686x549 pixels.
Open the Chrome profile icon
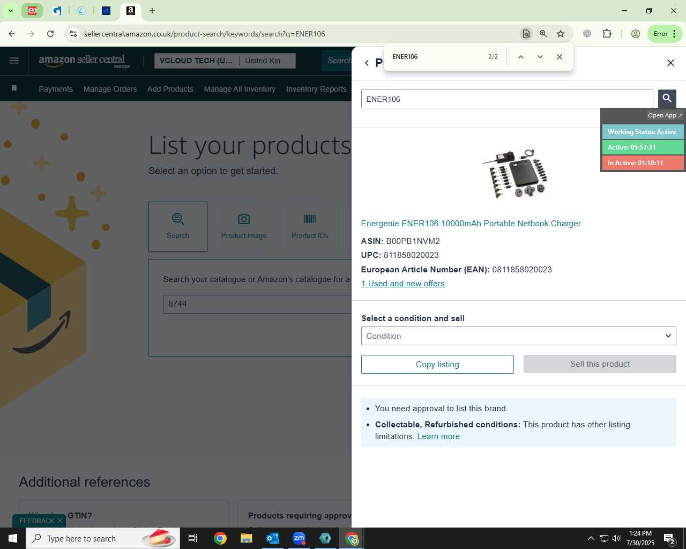click(x=636, y=34)
